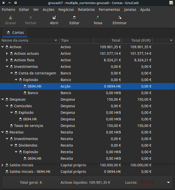This screenshot has height=190, width=175.
Task: Click the Editar account toolbar icon
Action: 74,18
